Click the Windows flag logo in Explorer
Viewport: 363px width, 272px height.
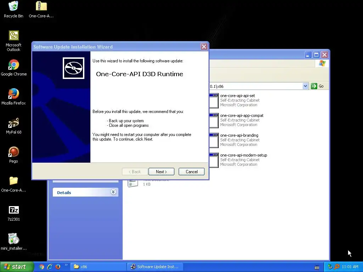[322, 63]
